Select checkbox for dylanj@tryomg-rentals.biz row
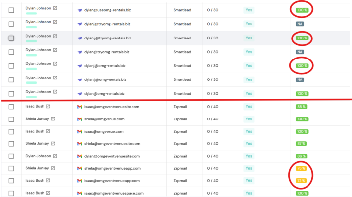This screenshot has width=352, height=197. pyautogui.click(x=11, y=24)
